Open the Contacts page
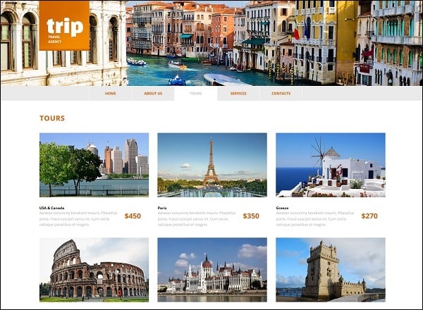The width and height of the screenshot is (423, 310). (281, 94)
